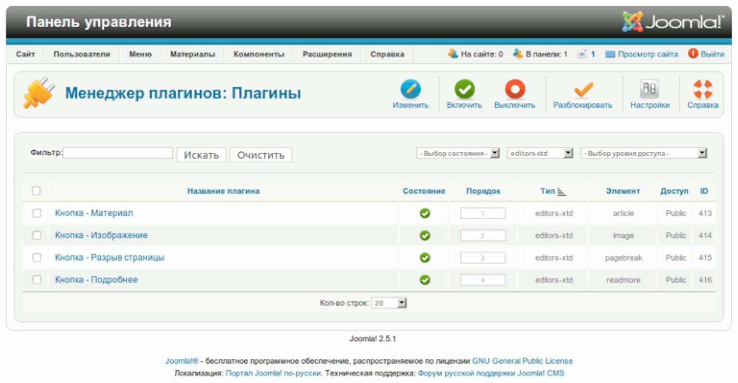Toggle status icon for Кнопка - Изображение
This screenshot has width=738, height=383.
pos(425,236)
